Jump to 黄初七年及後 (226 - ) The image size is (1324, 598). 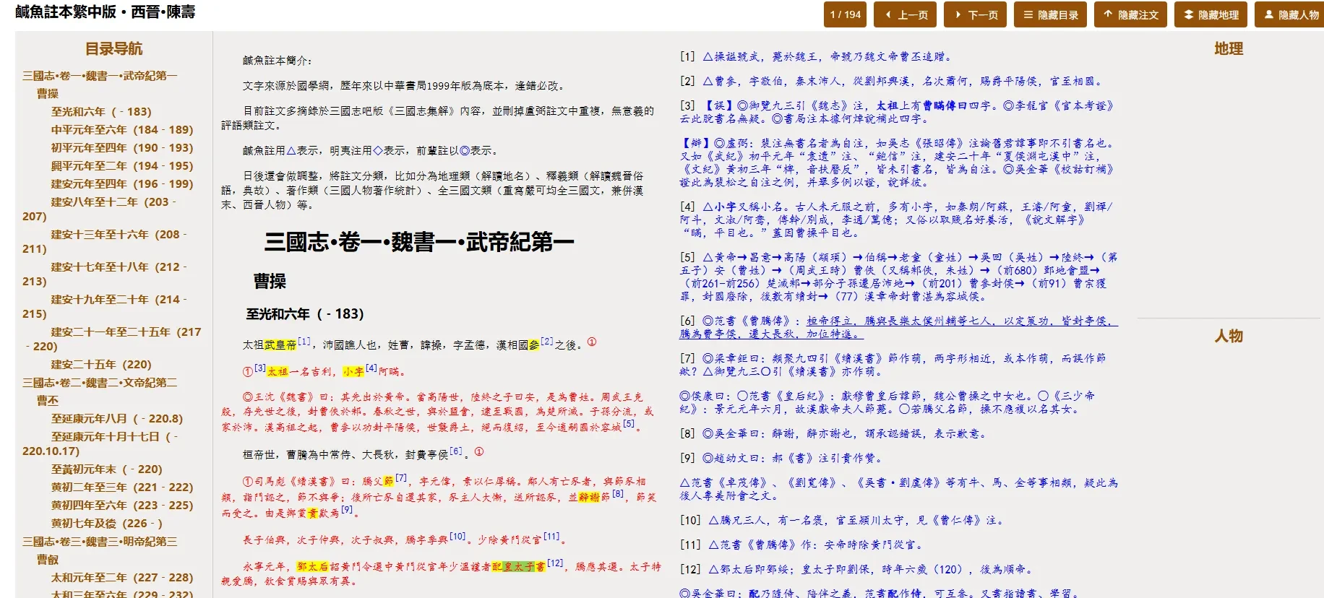pyautogui.click(x=107, y=524)
